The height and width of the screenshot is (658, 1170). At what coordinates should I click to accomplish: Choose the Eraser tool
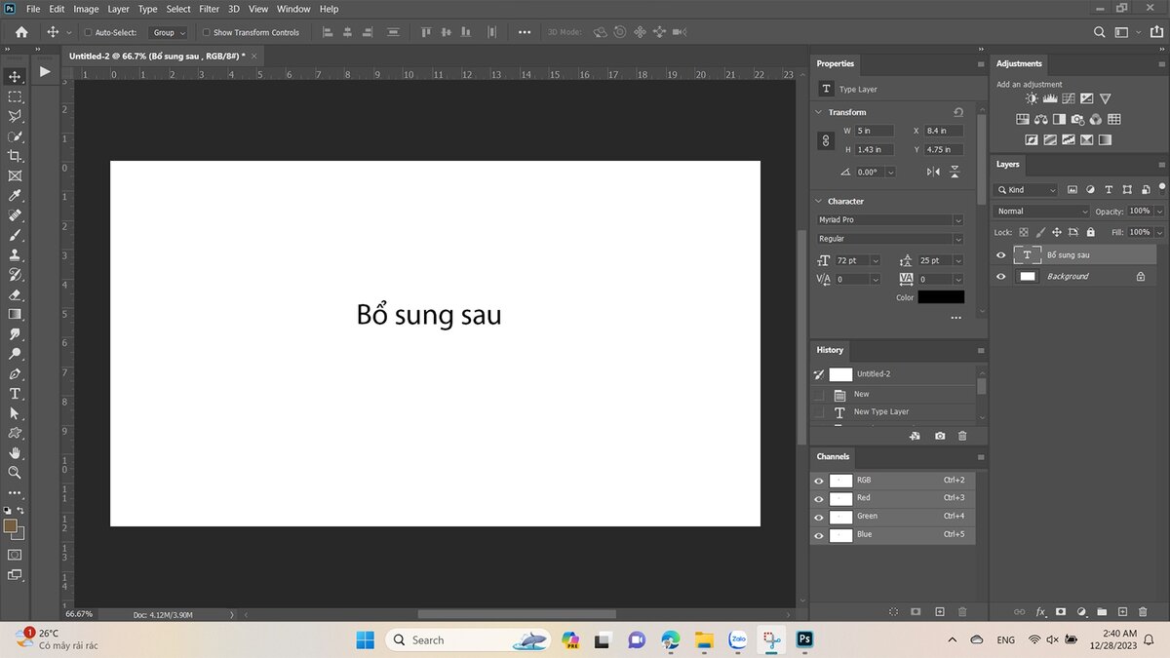[x=15, y=294]
